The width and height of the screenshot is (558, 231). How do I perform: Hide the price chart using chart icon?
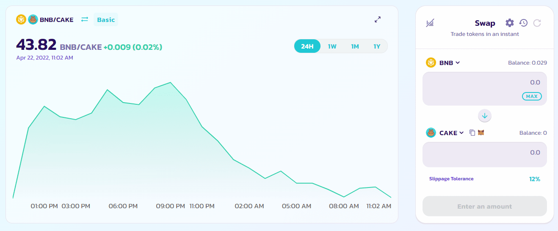point(430,23)
